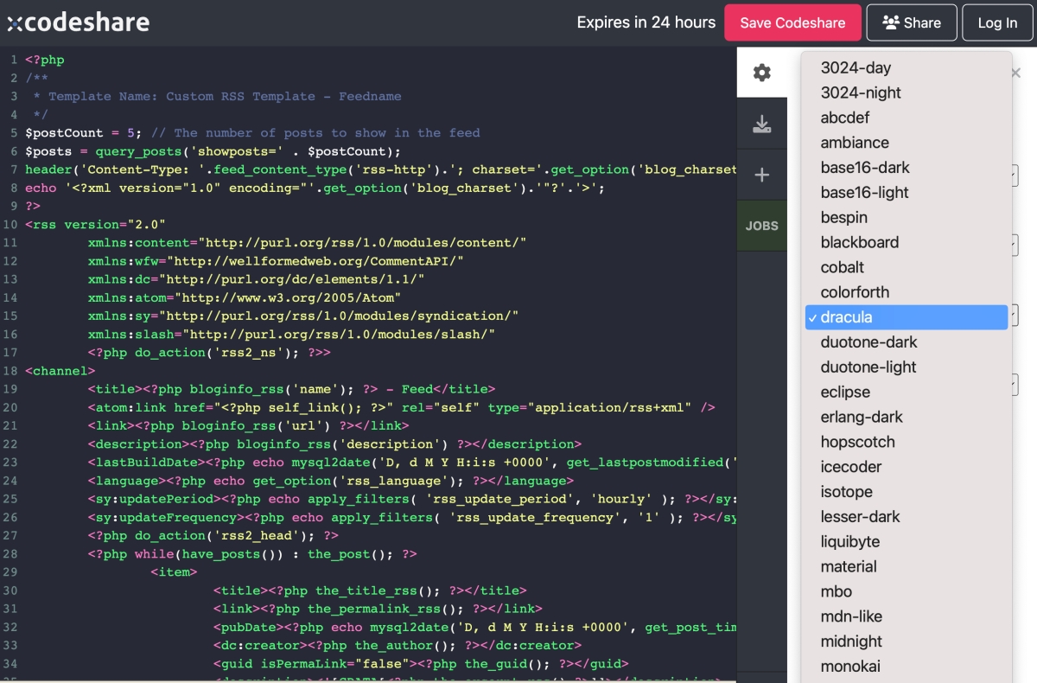Screen dimensions: 1037x683
Task: Switch theme to material
Action: point(849,566)
